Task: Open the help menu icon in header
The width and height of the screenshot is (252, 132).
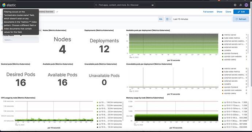Action: click(235, 5)
